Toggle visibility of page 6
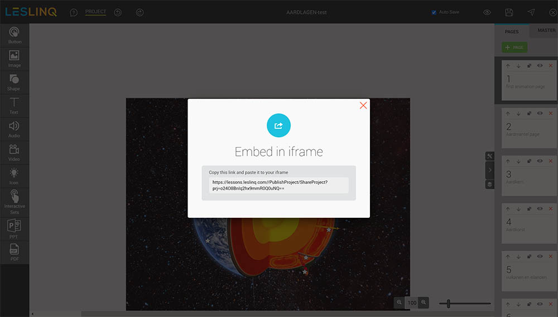 pyautogui.click(x=540, y=304)
